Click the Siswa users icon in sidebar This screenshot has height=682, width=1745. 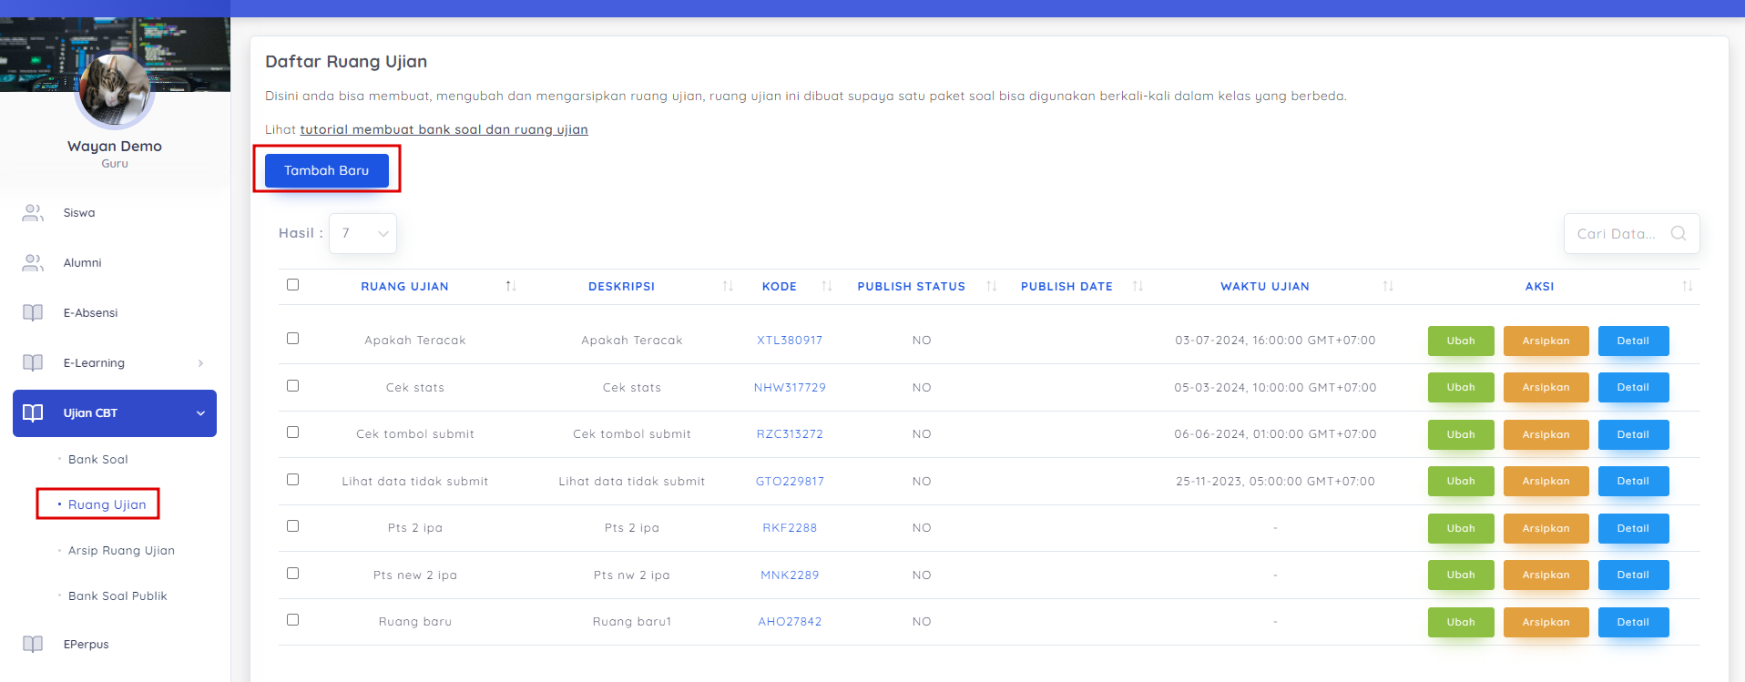pos(33,213)
